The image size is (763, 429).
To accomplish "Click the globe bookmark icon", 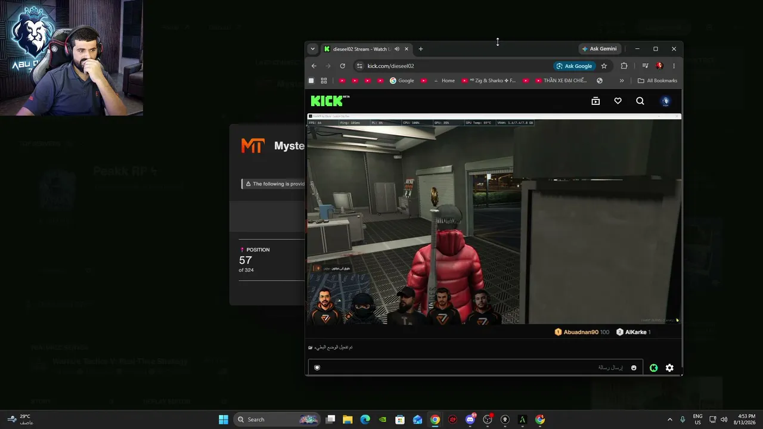I will (x=600, y=80).
